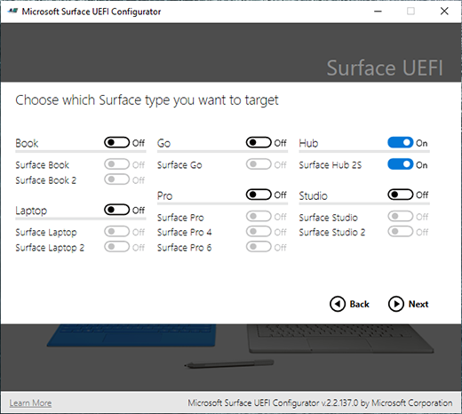Click the Pro category heading
The height and width of the screenshot is (414, 462).
click(164, 195)
